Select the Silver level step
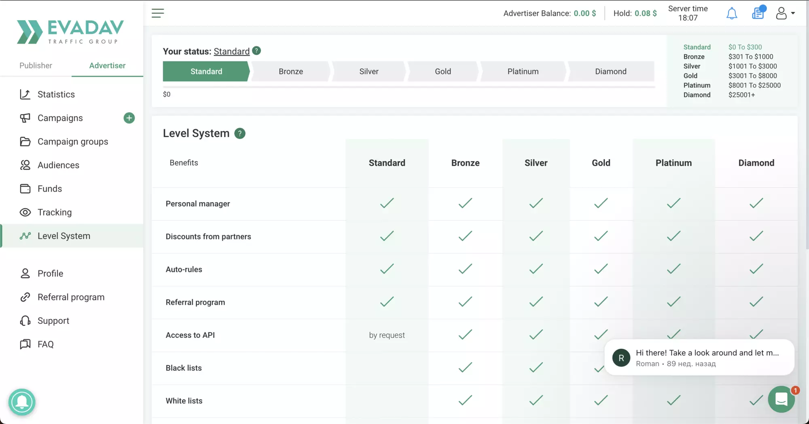 point(368,72)
